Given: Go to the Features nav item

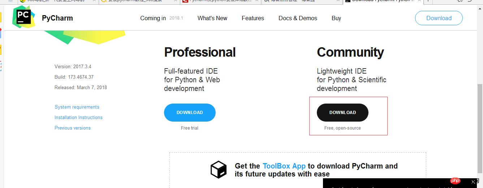Looking at the screenshot, I should 253,18.
